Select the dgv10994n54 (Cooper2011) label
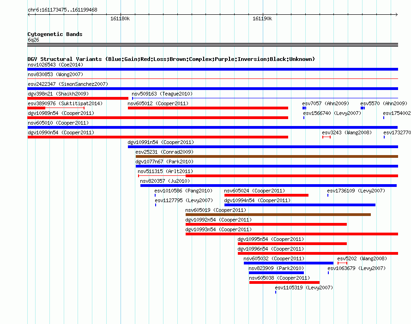 (x=257, y=200)
